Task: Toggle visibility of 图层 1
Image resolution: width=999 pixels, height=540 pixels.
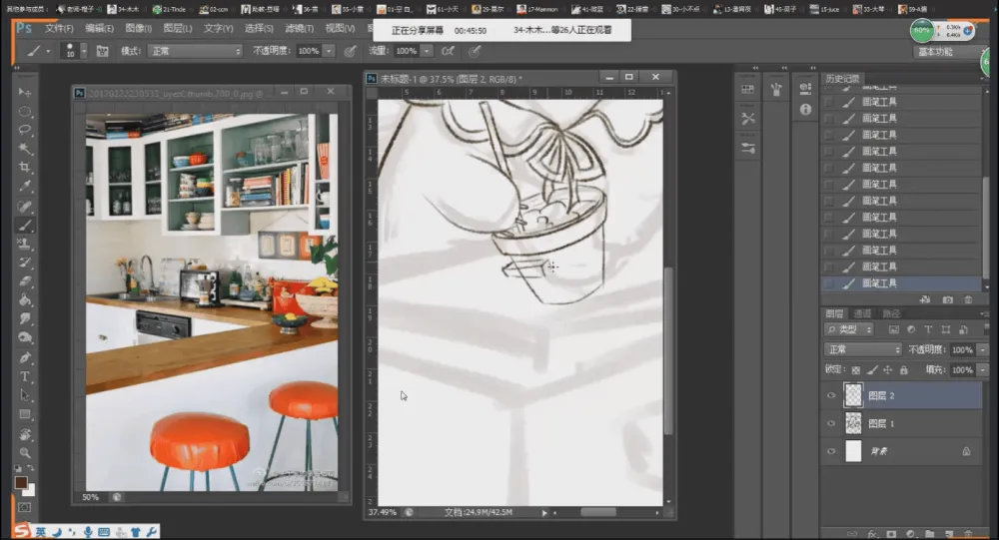Action: click(x=831, y=423)
